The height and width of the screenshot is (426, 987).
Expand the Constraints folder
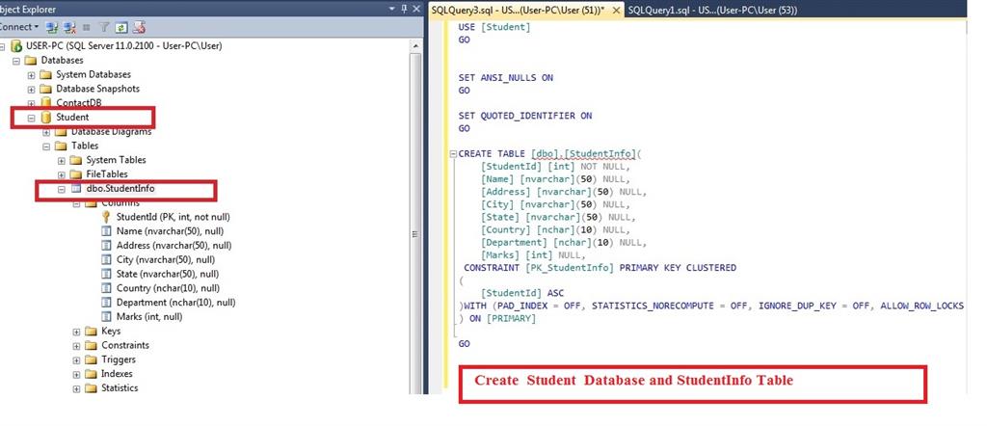point(76,346)
